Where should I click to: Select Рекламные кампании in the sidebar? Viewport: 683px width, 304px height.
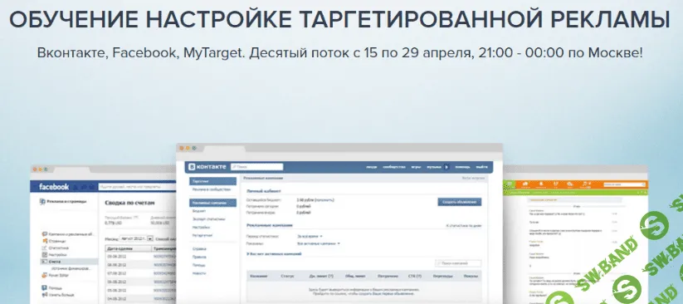coord(213,203)
